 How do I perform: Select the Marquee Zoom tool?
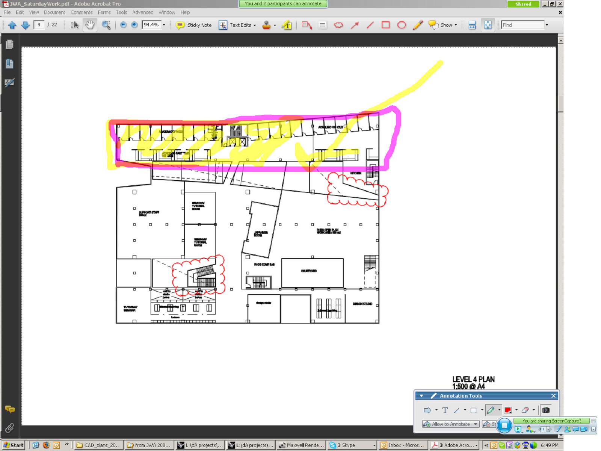[x=106, y=25]
